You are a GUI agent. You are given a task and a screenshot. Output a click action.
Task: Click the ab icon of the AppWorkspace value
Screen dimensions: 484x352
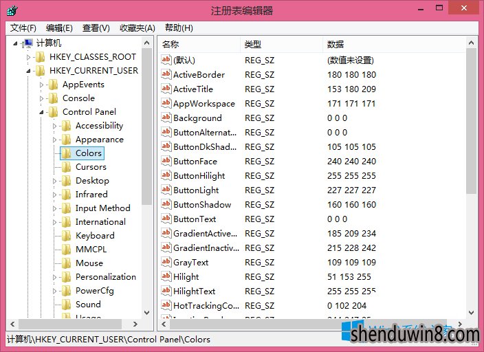point(166,103)
